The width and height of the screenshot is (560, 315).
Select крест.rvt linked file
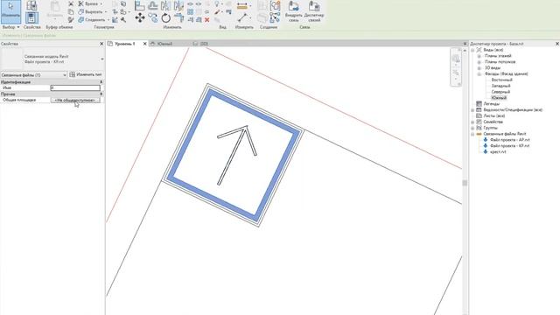[498, 152]
